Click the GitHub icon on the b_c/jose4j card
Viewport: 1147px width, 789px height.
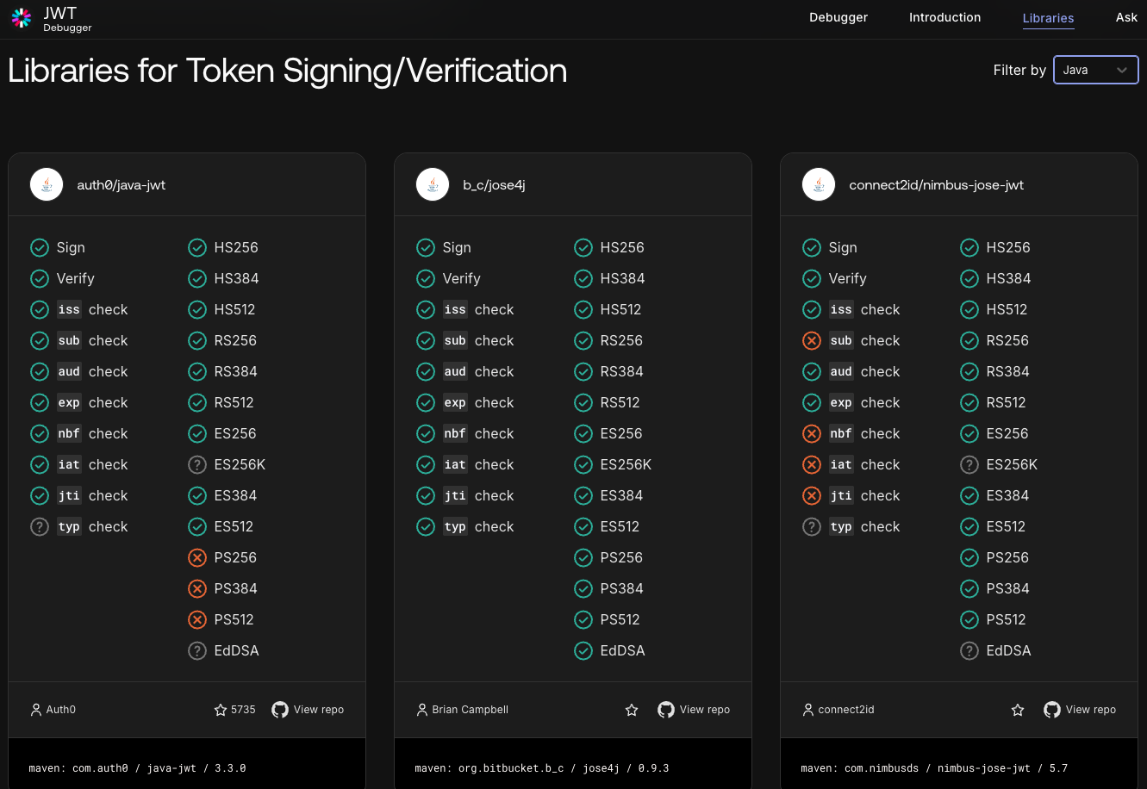666,710
